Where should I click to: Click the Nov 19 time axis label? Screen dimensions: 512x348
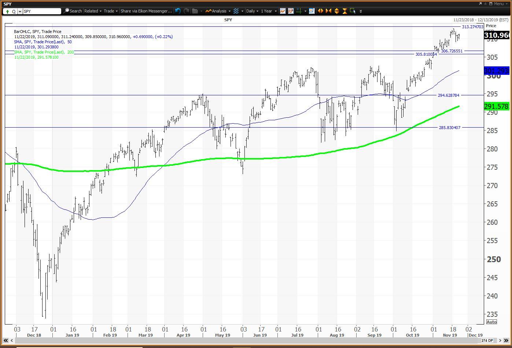coord(450,335)
